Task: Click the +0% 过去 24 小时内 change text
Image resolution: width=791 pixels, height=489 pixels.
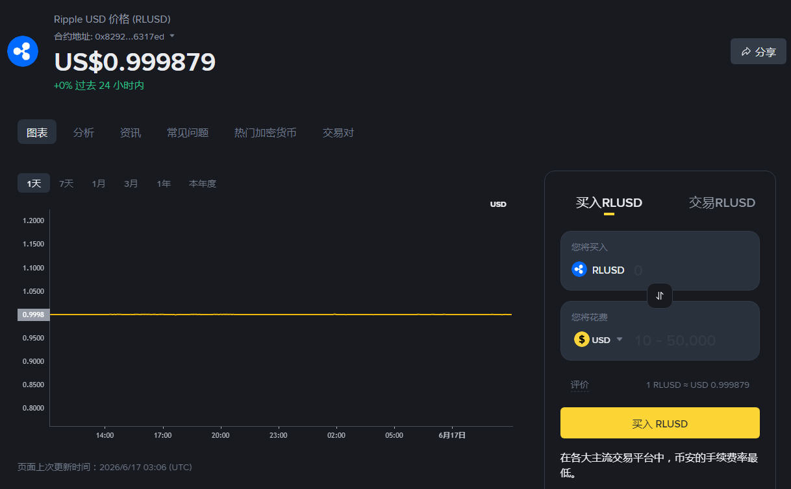Action: click(99, 86)
